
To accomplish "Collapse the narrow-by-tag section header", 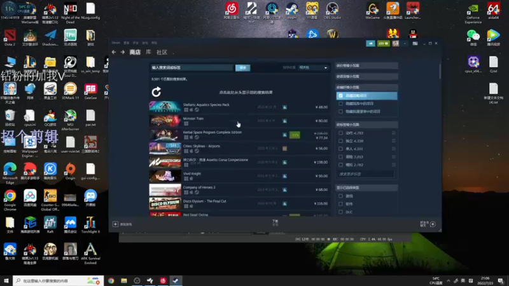I will (366, 125).
